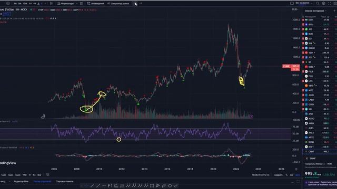The width and height of the screenshot is (337, 189).
Task: Select AFLT in watchlist
Action: tap(320, 114)
